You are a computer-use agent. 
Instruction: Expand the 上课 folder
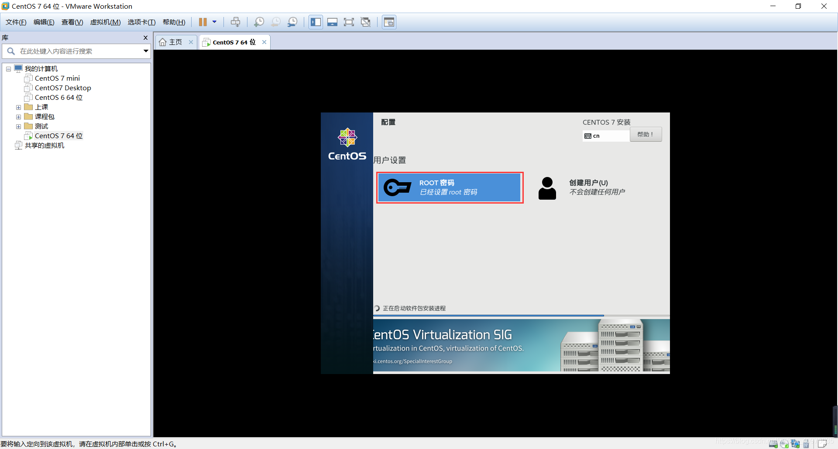pos(18,107)
